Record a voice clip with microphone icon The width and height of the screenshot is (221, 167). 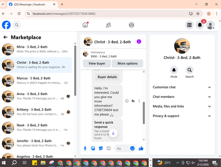(85, 148)
